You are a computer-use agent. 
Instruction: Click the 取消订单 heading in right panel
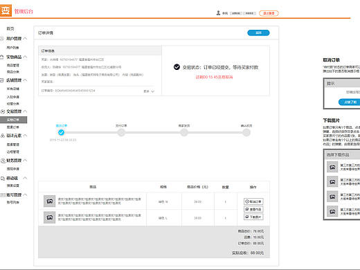(x=331, y=60)
